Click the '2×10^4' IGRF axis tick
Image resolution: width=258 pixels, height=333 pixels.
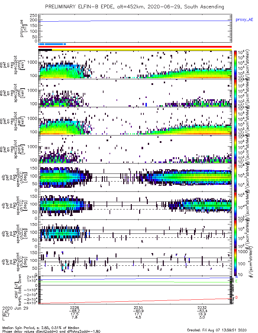[x=32, y=277]
